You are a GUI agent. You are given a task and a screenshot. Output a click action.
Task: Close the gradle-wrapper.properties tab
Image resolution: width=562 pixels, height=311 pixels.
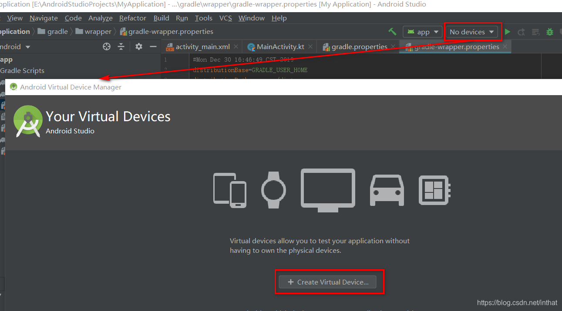click(505, 46)
